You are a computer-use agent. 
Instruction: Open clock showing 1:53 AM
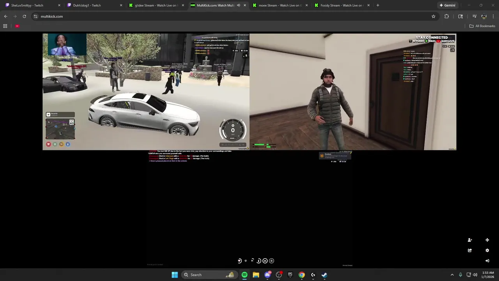[488, 275]
